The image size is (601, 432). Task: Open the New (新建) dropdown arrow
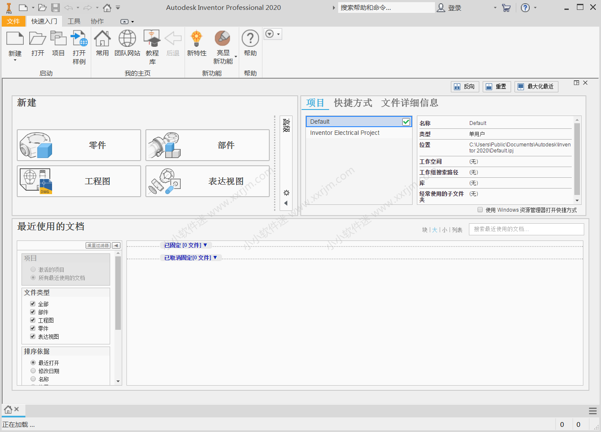[x=15, y=61]
